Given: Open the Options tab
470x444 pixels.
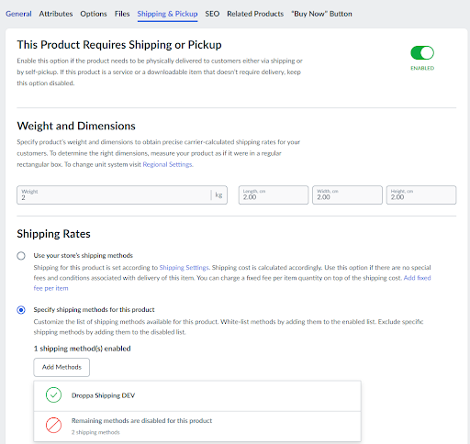Looking at the screenshot, I should point(94,14).
